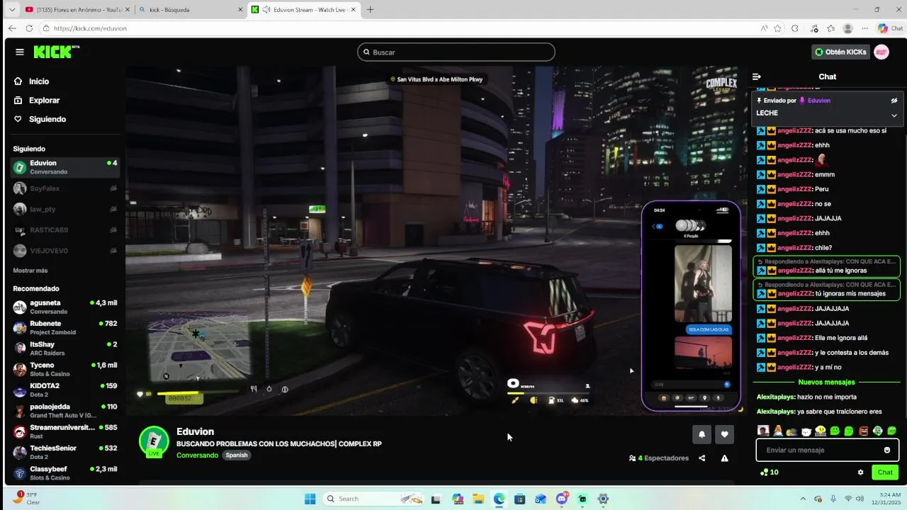Open the KIDOTA2 Dota 2 stream
The height and width of the screenshot is (510, 907).
(x=65, y=390)
